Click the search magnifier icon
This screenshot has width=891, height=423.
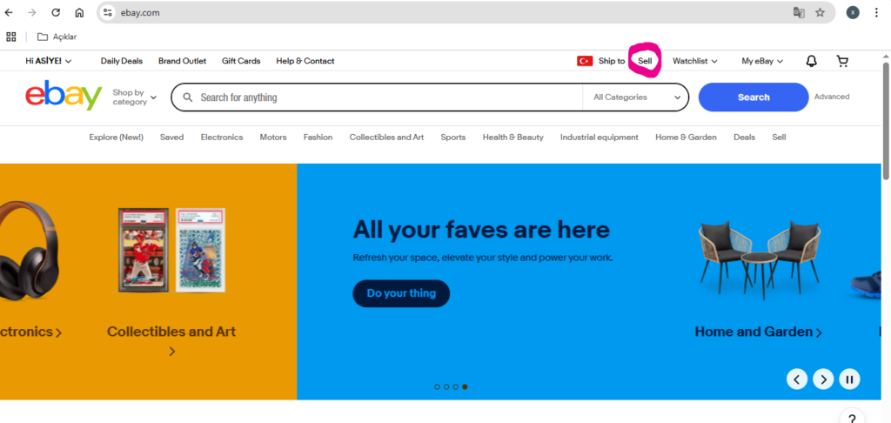click(x=188, y=97)
